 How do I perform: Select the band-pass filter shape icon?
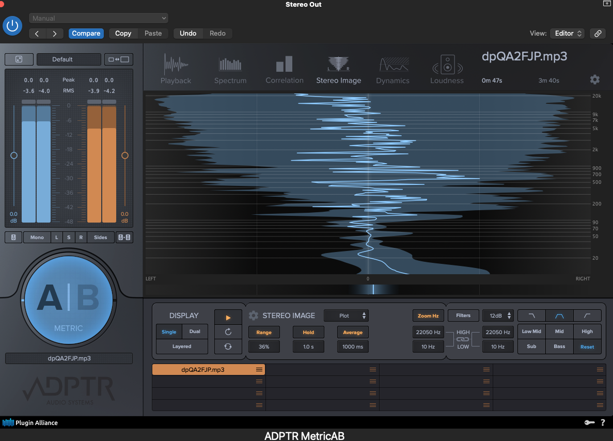coord(559,316)
